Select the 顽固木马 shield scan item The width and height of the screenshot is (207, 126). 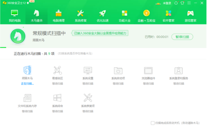(27, 70)
